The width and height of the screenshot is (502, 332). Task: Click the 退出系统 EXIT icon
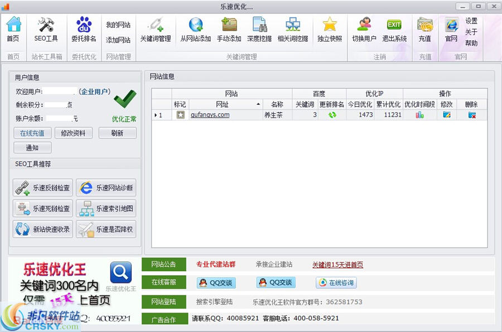[x=394, y=25]
